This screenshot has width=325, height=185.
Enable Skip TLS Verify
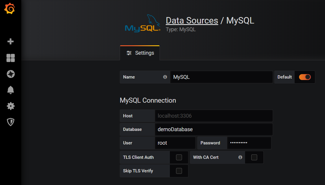179,171
